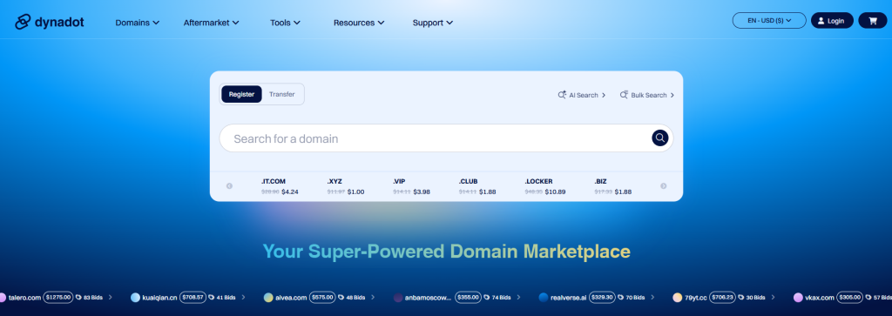Click the $329.30 price badge
Screen dimensions: 892x316
click(x=602, y=297)
